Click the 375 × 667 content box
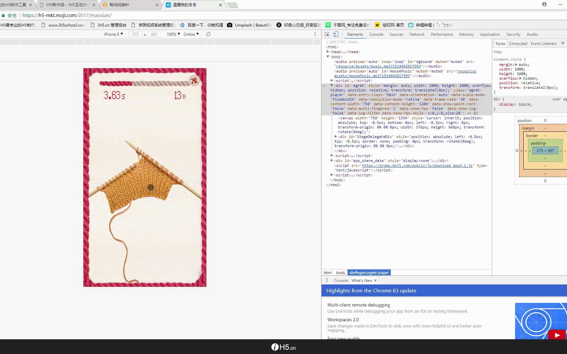 point(545,151)
